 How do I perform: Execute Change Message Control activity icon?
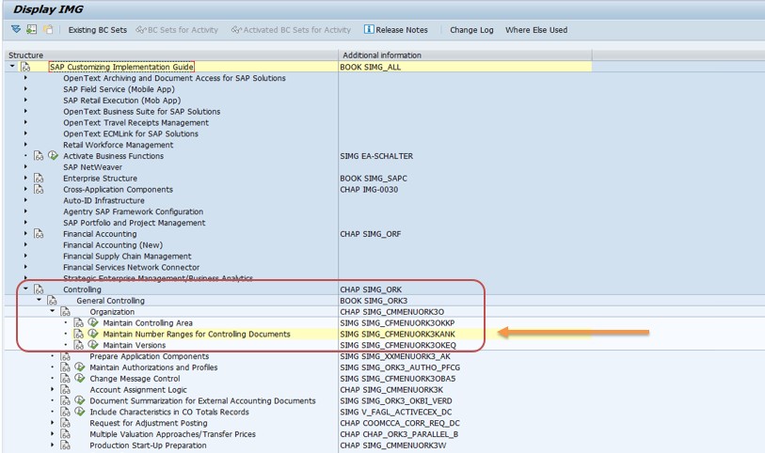point(80,379)
